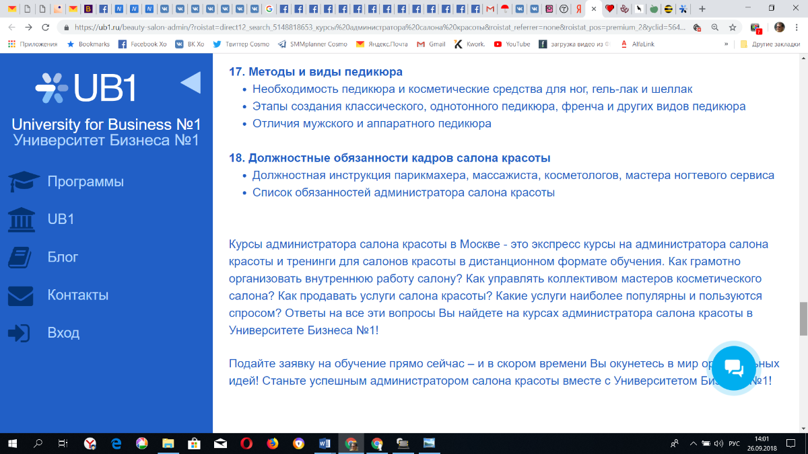Click the graduation cap Программы icon
Viewport: 808px width, 454px height.
[24, 182]
